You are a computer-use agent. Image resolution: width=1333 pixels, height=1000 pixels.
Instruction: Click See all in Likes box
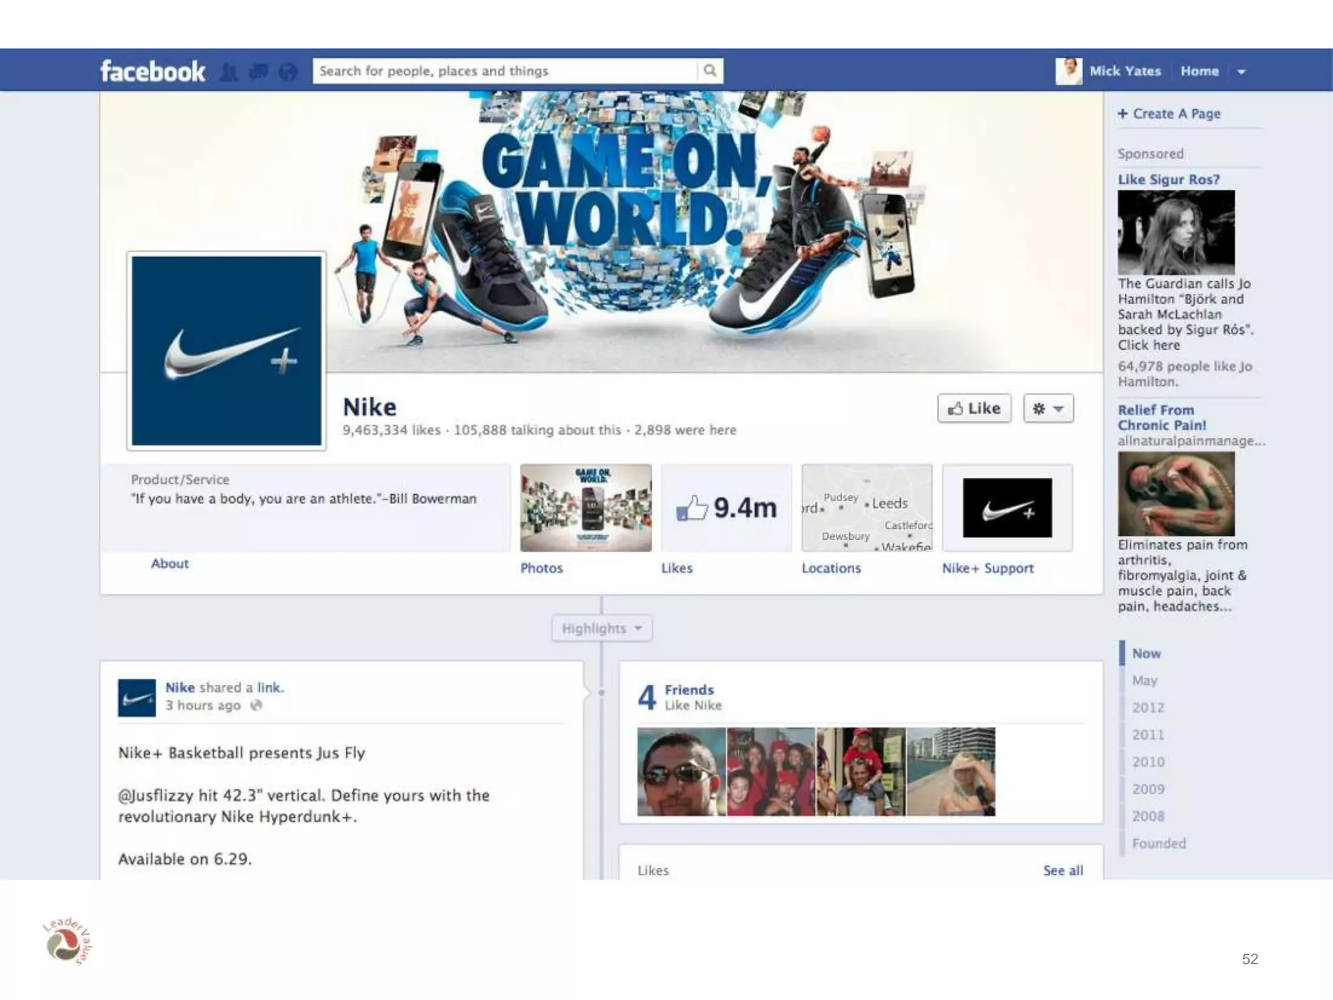[x=1063, y=870]
